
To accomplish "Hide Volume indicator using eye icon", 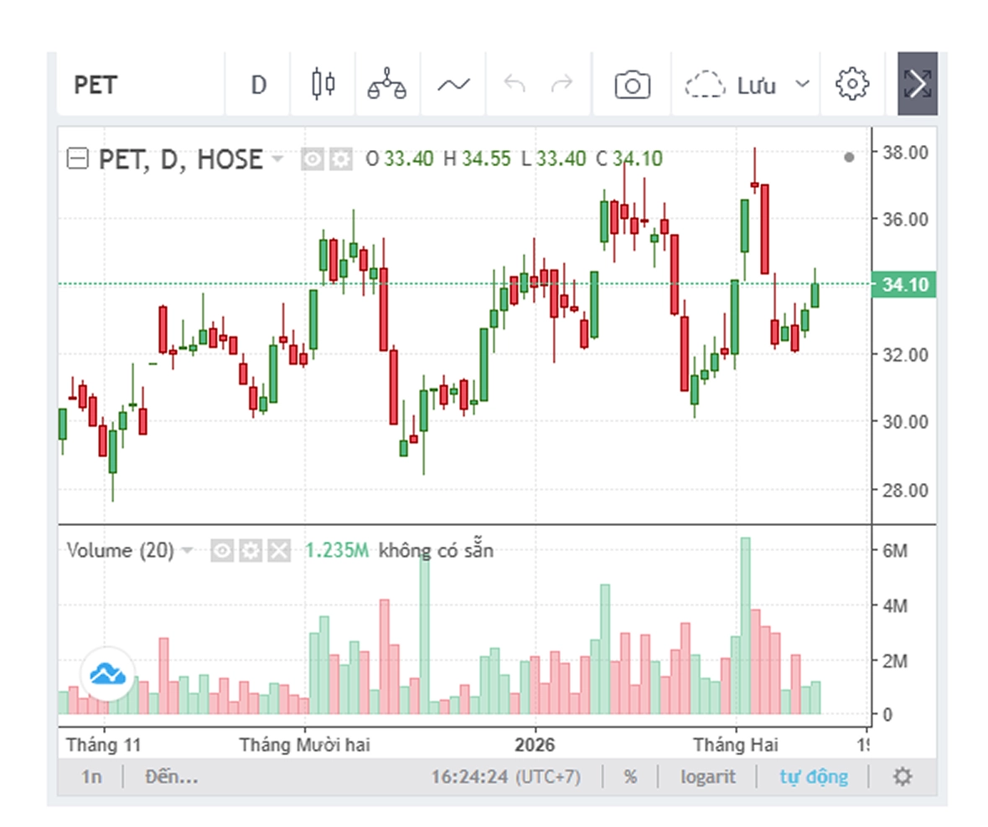I will (x=222, y=551).
